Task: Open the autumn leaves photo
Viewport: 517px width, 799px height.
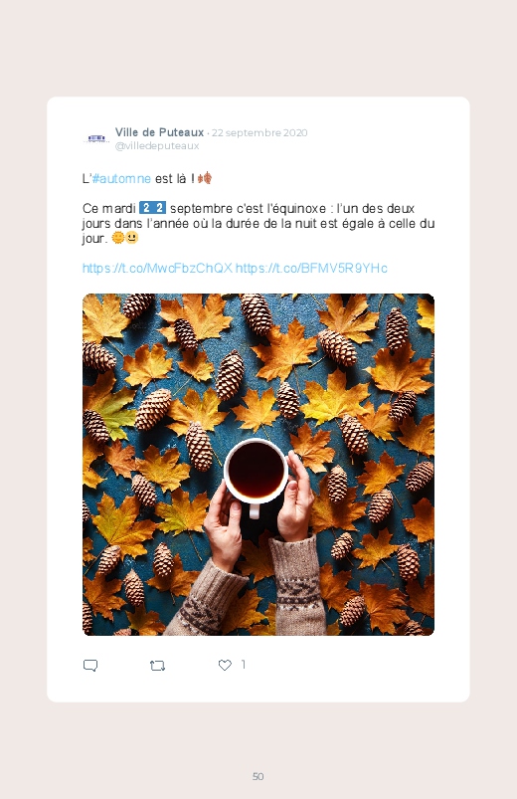Action: point(258,465)
